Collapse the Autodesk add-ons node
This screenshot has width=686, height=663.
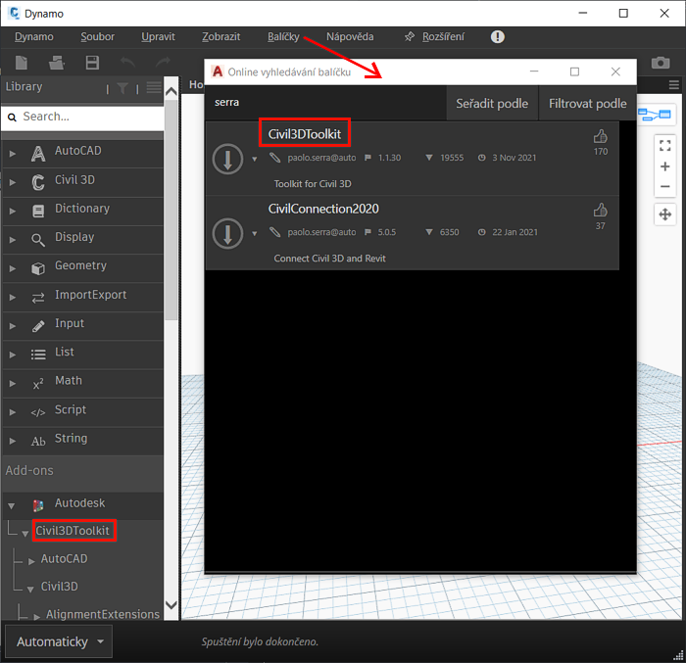point(12,506)
